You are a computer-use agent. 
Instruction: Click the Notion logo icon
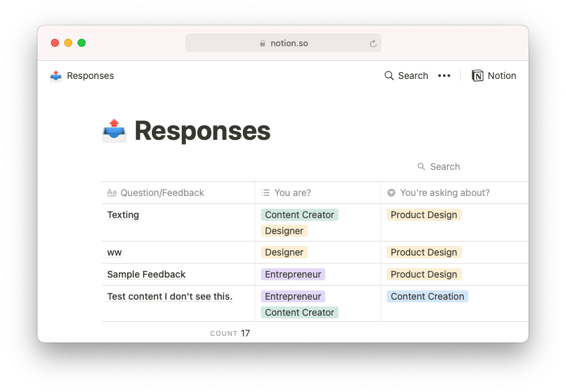(478, 76)
